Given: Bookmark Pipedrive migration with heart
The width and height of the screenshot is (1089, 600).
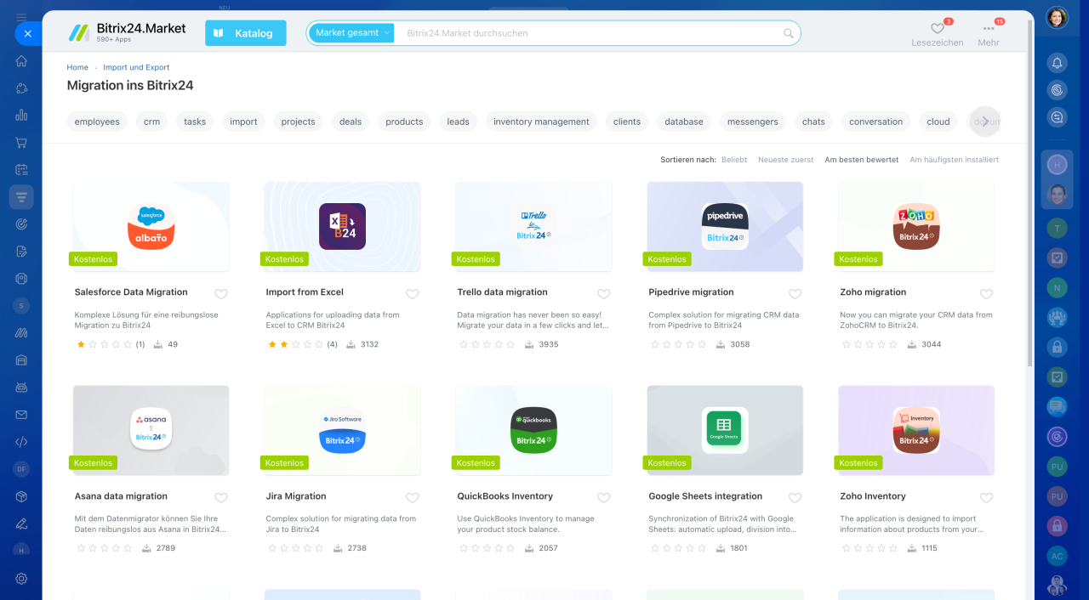Looking at the screenshot, I should coord(795,294).
